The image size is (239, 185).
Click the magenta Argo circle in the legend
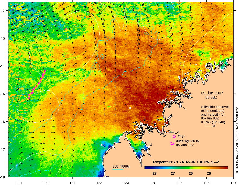(x=174, y=137)
